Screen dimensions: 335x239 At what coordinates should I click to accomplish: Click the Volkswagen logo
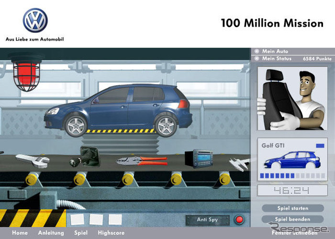(35, 20)
